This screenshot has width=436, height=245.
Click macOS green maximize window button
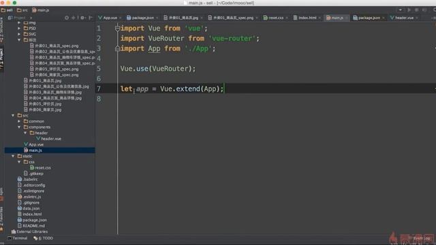point(14,3)
